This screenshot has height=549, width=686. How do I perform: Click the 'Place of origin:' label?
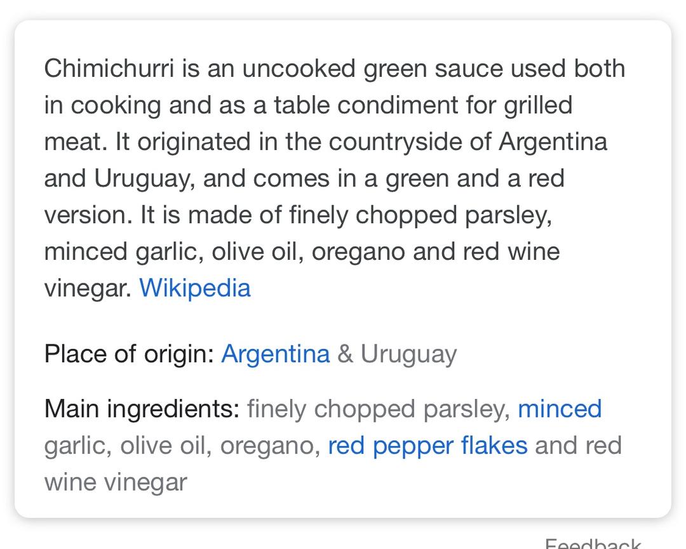tap(130, 353)
